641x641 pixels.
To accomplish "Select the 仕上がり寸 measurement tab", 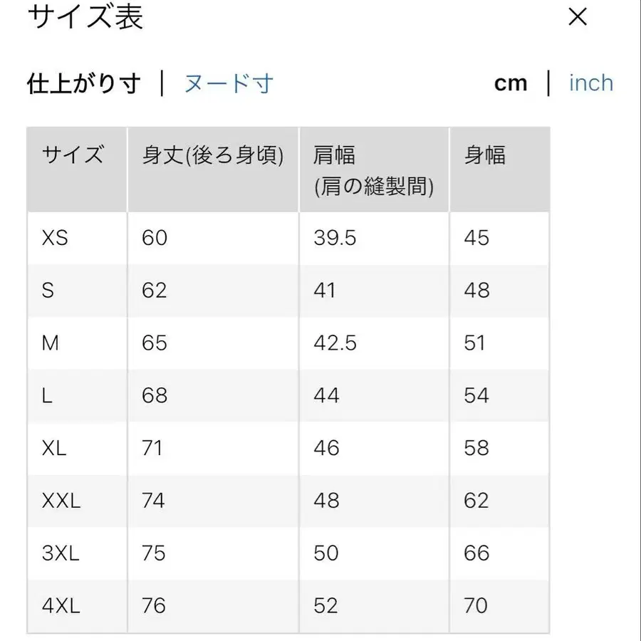I will point(84,82).
